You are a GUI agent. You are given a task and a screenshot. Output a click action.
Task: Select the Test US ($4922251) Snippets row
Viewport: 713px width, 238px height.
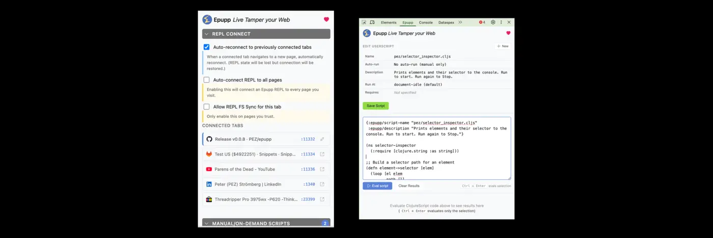[x=266, y=154]
